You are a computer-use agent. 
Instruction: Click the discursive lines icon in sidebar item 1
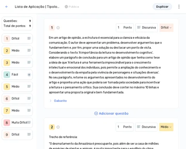(x=29, y=38)
